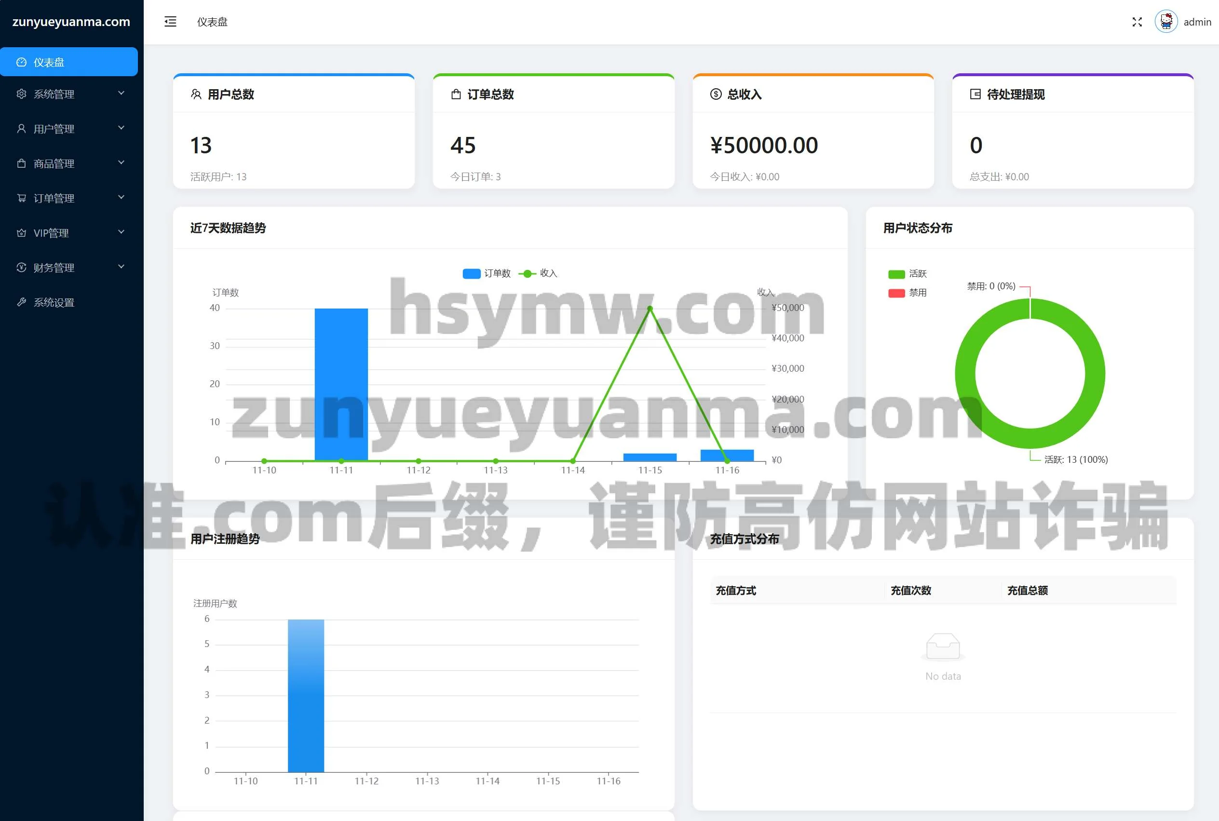
Task: Click the admin avatar image
Action: coord(1165,22)
